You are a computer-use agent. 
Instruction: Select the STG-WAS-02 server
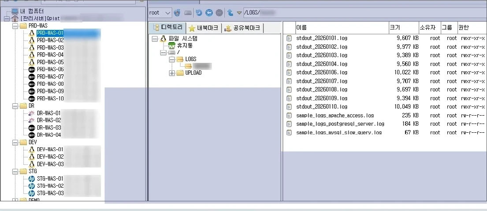tap(50, 186)
